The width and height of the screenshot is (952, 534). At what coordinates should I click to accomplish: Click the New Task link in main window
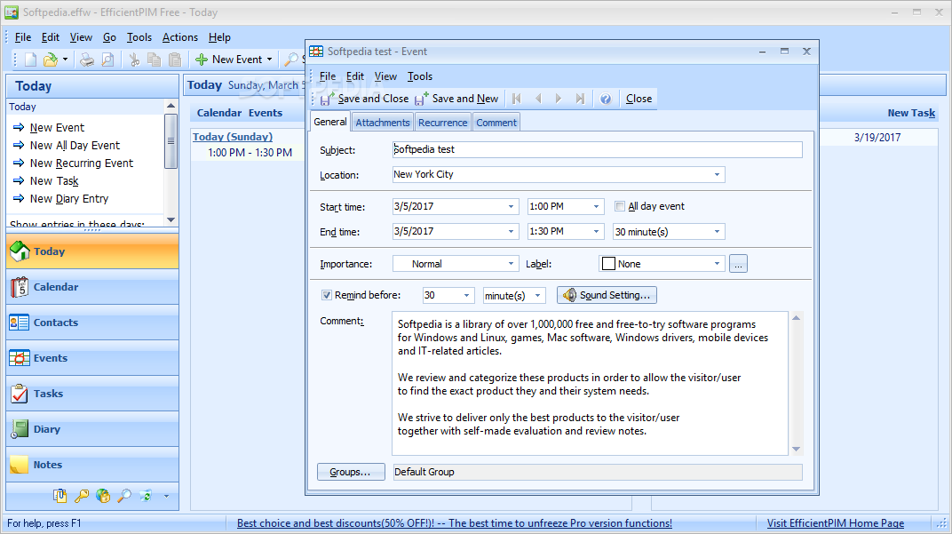(911, 113)
